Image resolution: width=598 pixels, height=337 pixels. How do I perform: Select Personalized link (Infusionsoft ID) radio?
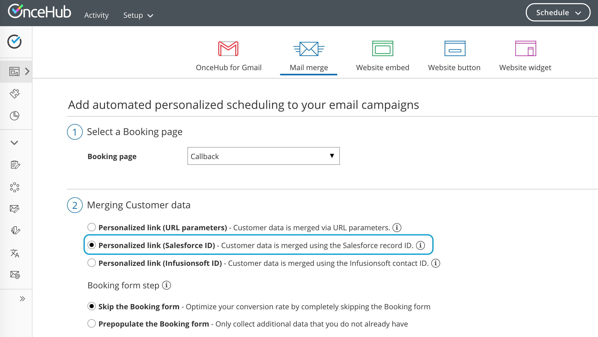92,263
